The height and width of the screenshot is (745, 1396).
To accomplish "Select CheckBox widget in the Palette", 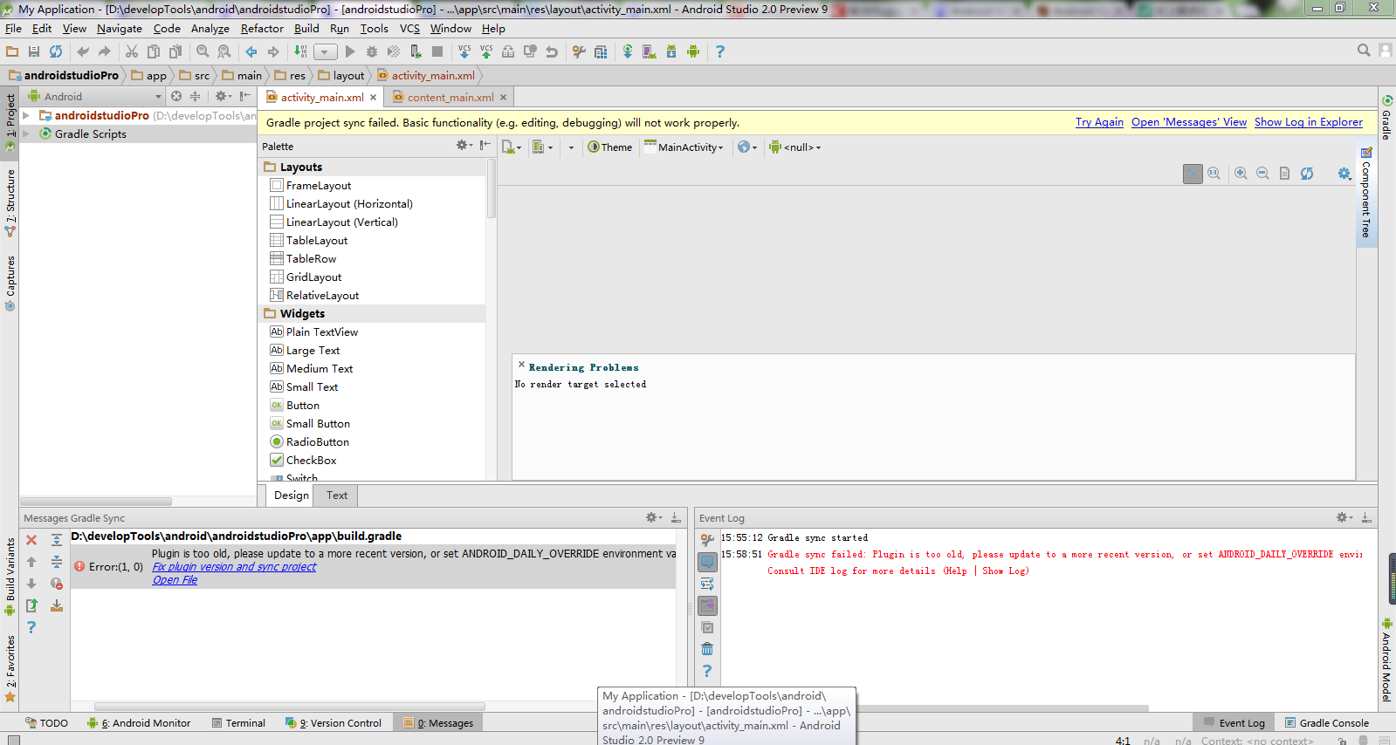I will (x=311, y=461).
